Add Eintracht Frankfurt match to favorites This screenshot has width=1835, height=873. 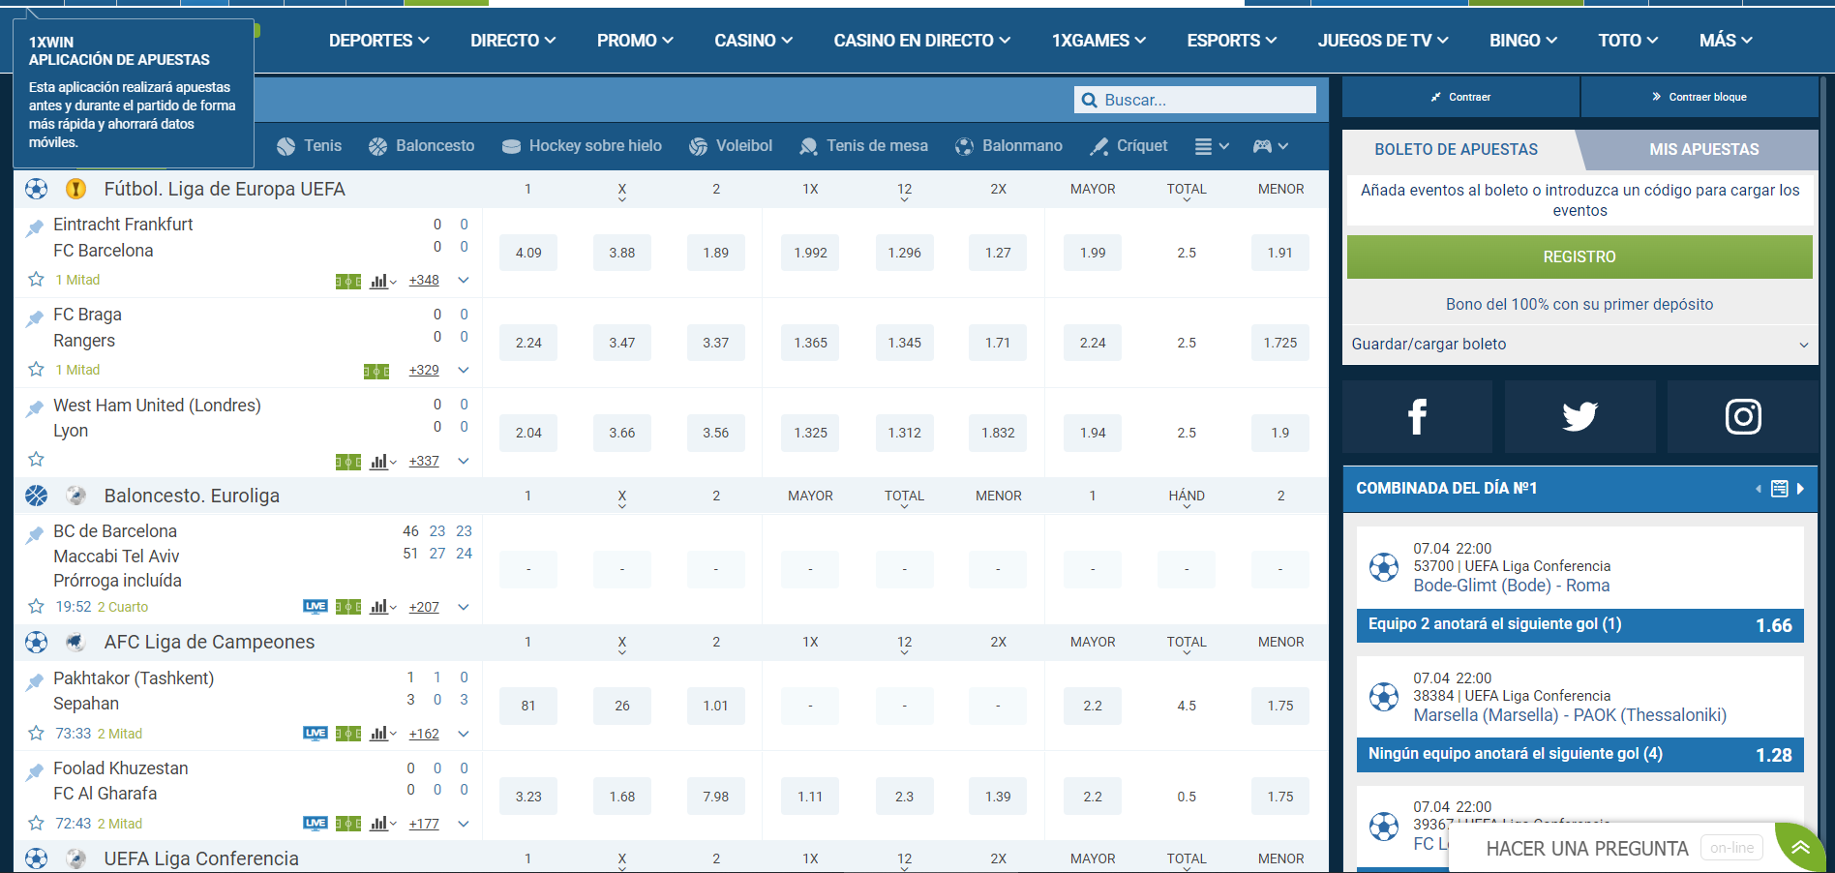36,279
